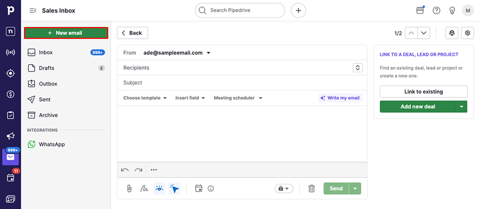Image resolution: width=480 pixels, height=209 pixels.
Task: Open the radar-style Live feed sidebar icon
Action: [11, 53]
